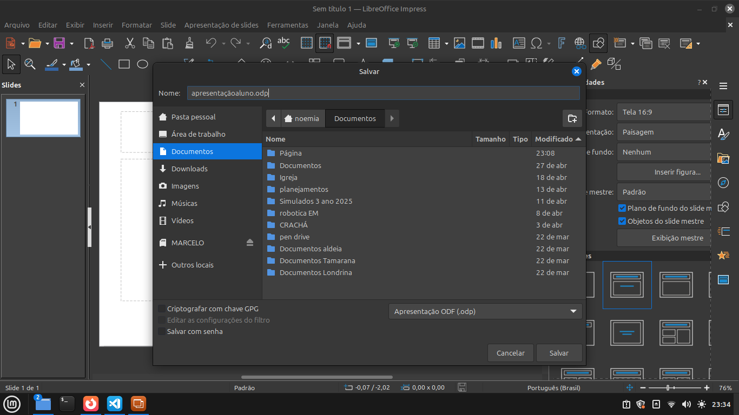
Task: Click the horizontal scrollbar under slide
Action: [317, 377]
